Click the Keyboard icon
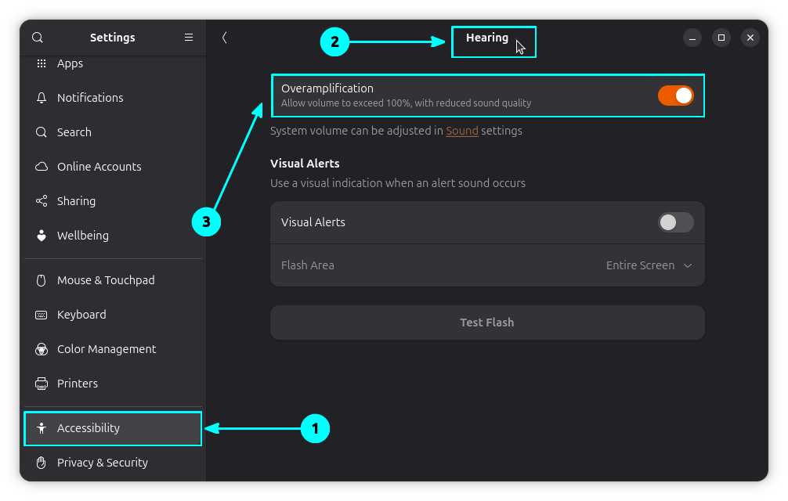Screen dimensions: 788x501 click(42, 315)
